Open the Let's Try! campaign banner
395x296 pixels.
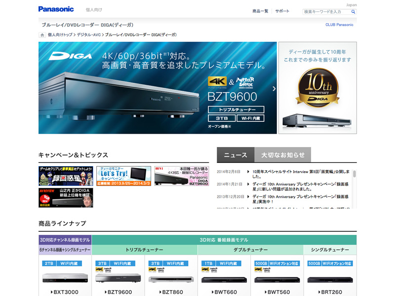coord(124,176)
